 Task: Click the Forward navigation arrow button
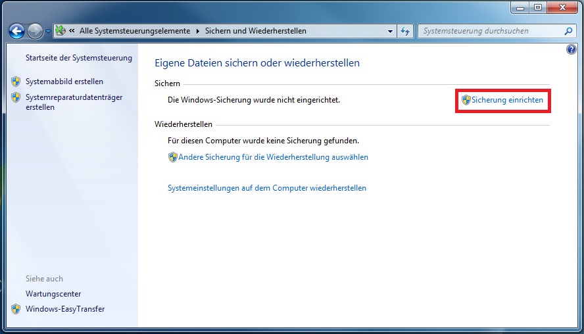click(35, 32)
